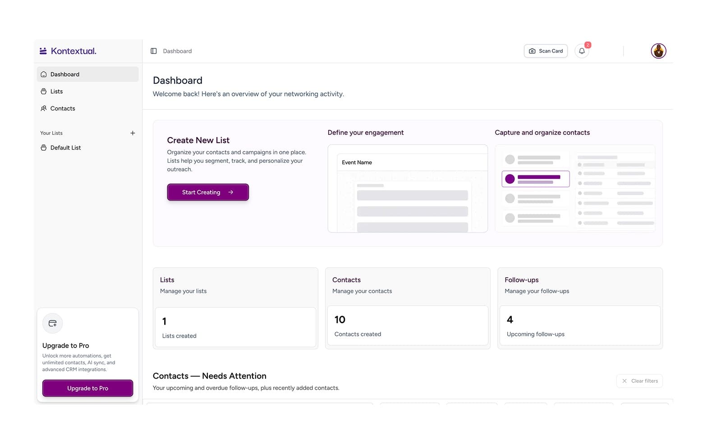Image resolution: width=707 pixels, height=444 pixels.
Task: Click the Default List icon
Action: tap(44, 148)
